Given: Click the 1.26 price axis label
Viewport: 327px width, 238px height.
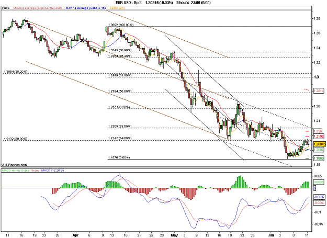Looking at the screenshot, I should click(x=317, y=106).
